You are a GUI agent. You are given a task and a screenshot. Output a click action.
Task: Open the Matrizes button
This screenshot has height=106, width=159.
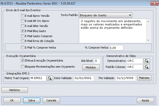coord(144,78)
